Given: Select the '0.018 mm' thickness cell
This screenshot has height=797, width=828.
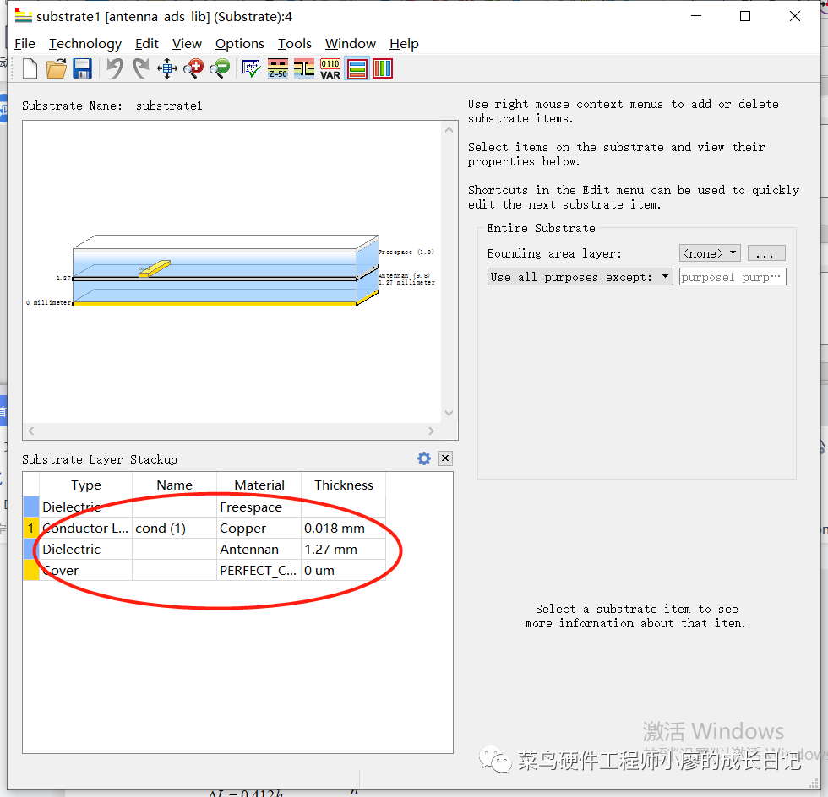Looking at the screenshot, I should [x=343, y=529].
